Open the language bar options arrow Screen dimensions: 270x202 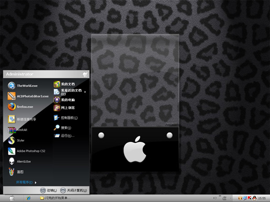(230, 198)
